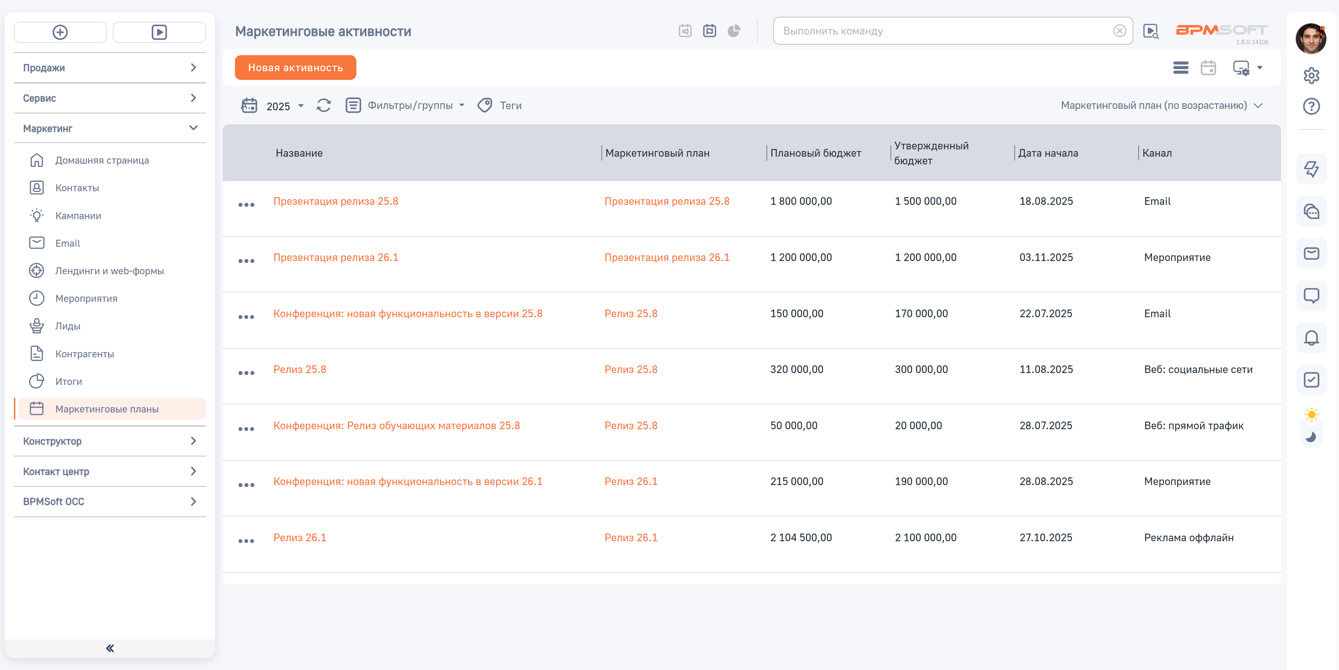
Task: Open the chat bubbles panel icon
Action: click(1311, 211)
